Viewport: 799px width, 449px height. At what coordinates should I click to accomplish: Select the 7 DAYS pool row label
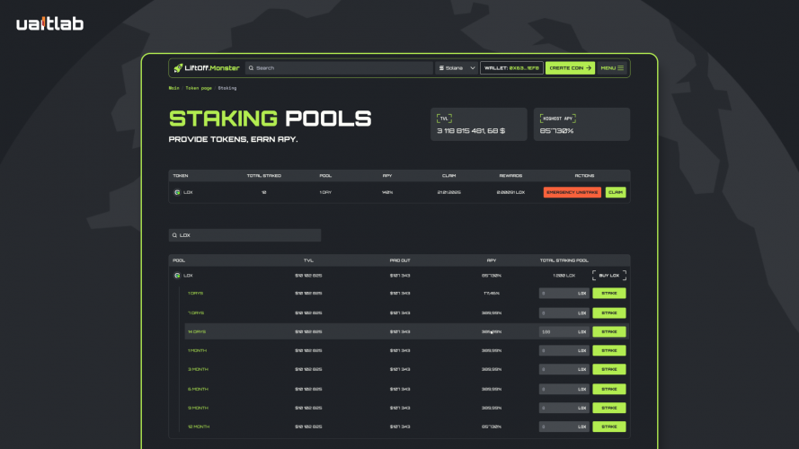[x=196, y=313]
